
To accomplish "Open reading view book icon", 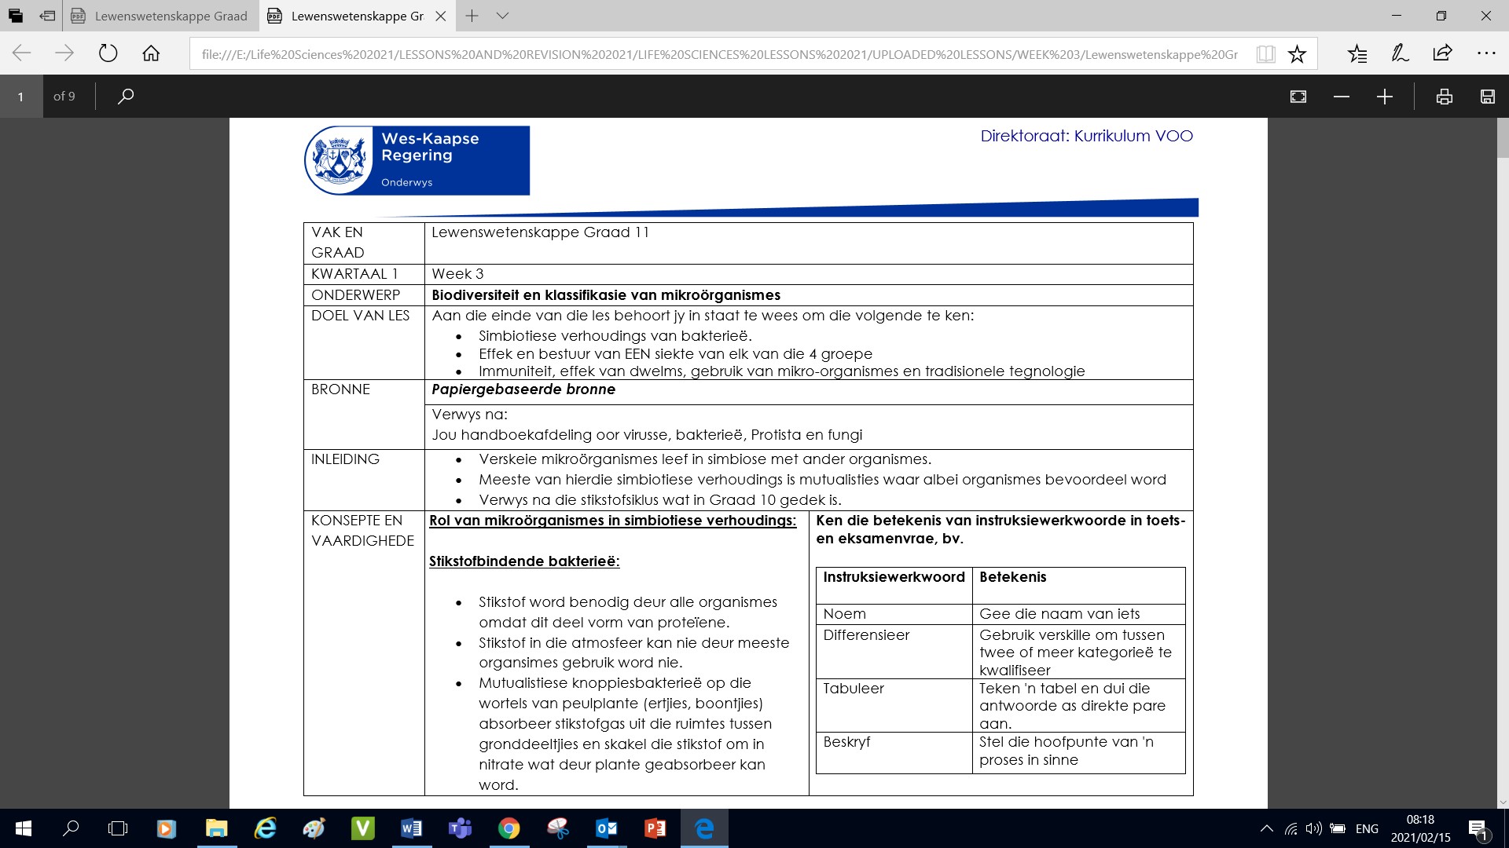I will click(x=1265, y=54).
